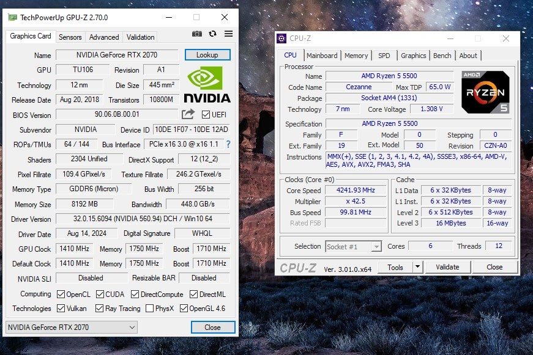
Task: Switch to the SPD tab in CPU-Z
Action: [x=384, y=56]
